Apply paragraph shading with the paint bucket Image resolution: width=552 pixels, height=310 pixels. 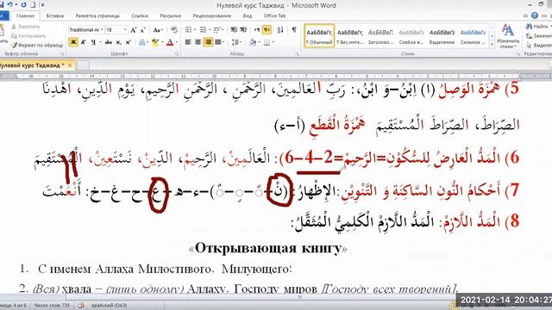(253, 42)
